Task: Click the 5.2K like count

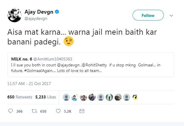Action: click(67, 111)
